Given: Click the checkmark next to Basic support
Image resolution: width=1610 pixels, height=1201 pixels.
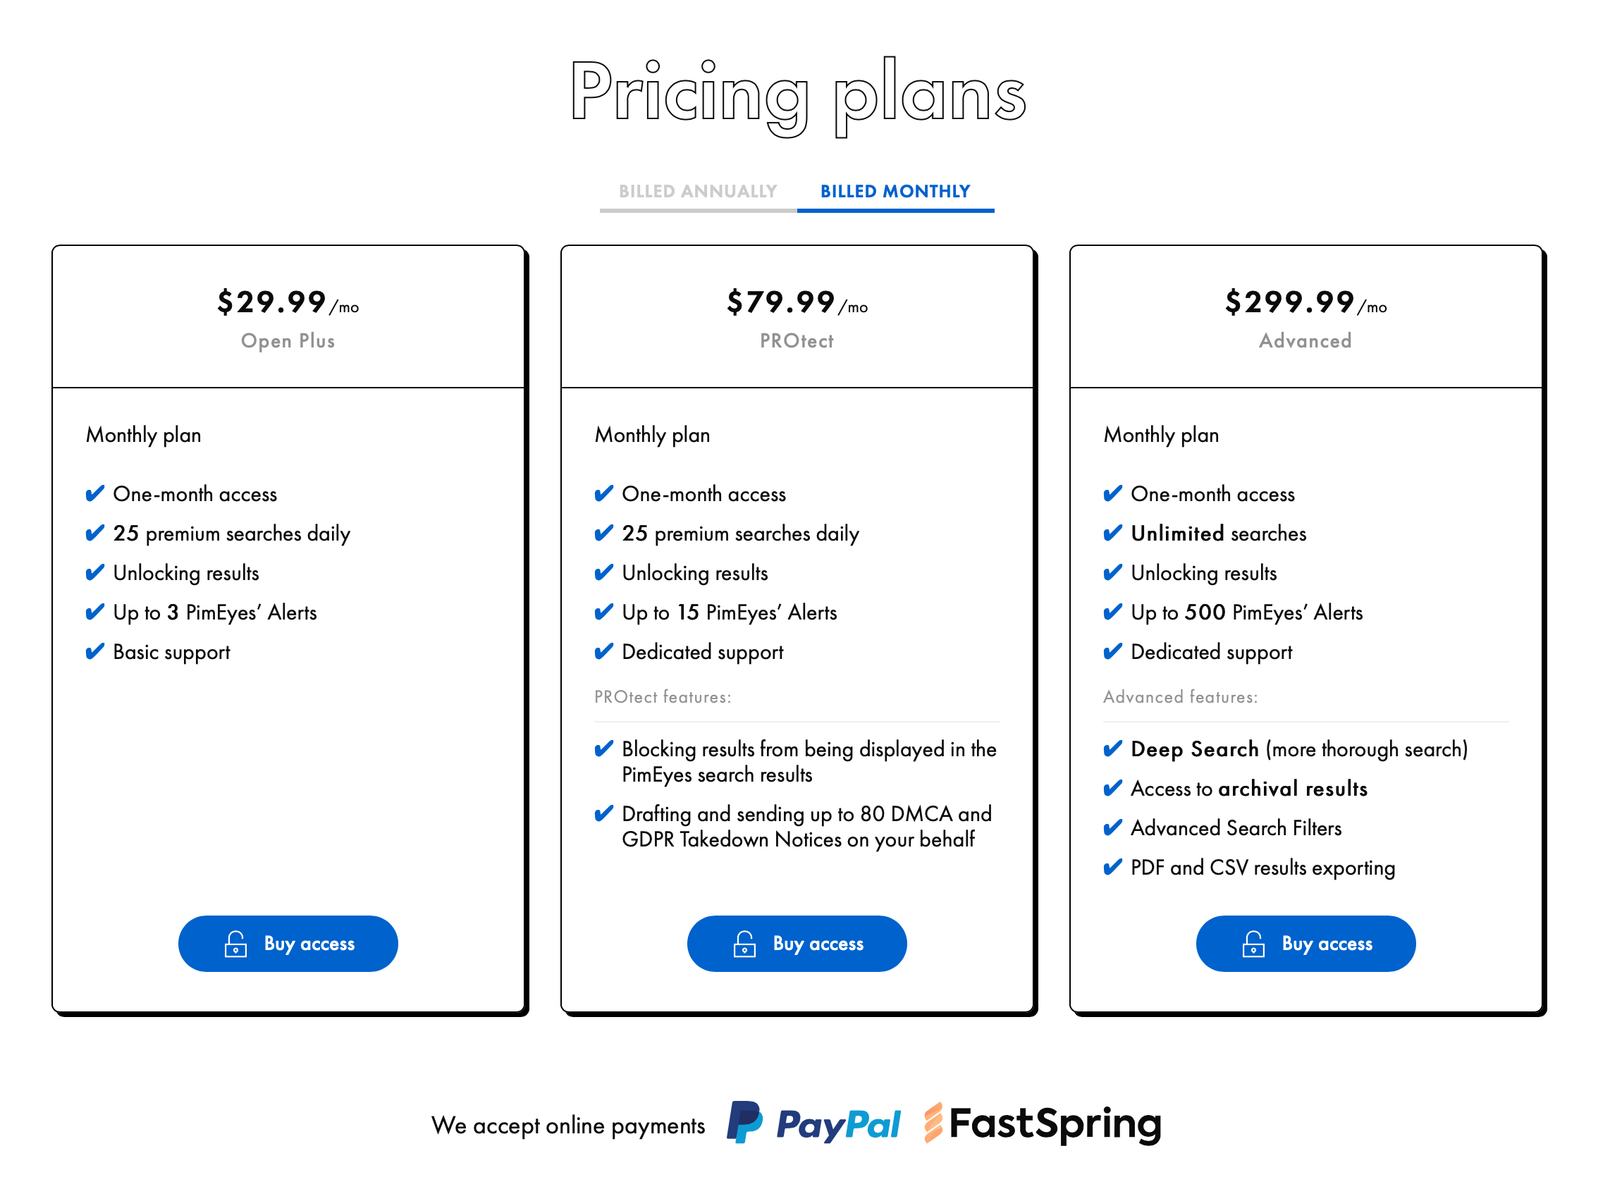Looking at the screenshot, I should point(94,651).
